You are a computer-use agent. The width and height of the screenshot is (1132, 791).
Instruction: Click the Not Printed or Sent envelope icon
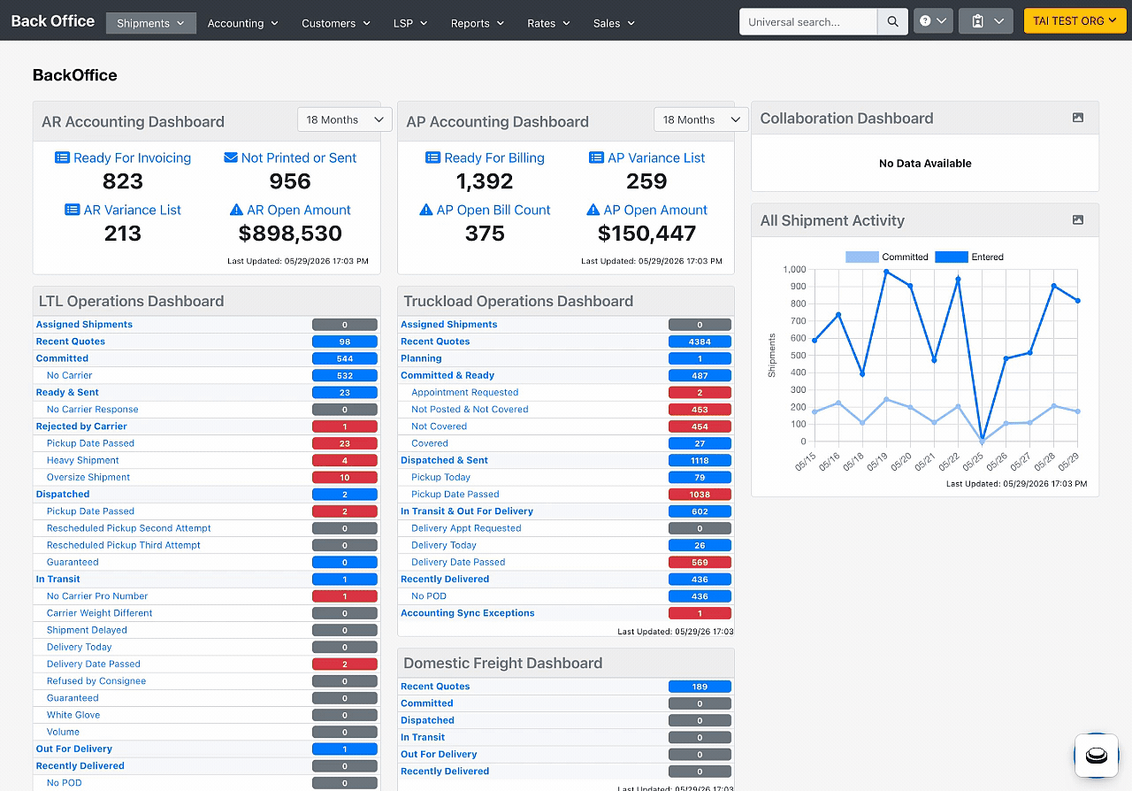[231, 157]
